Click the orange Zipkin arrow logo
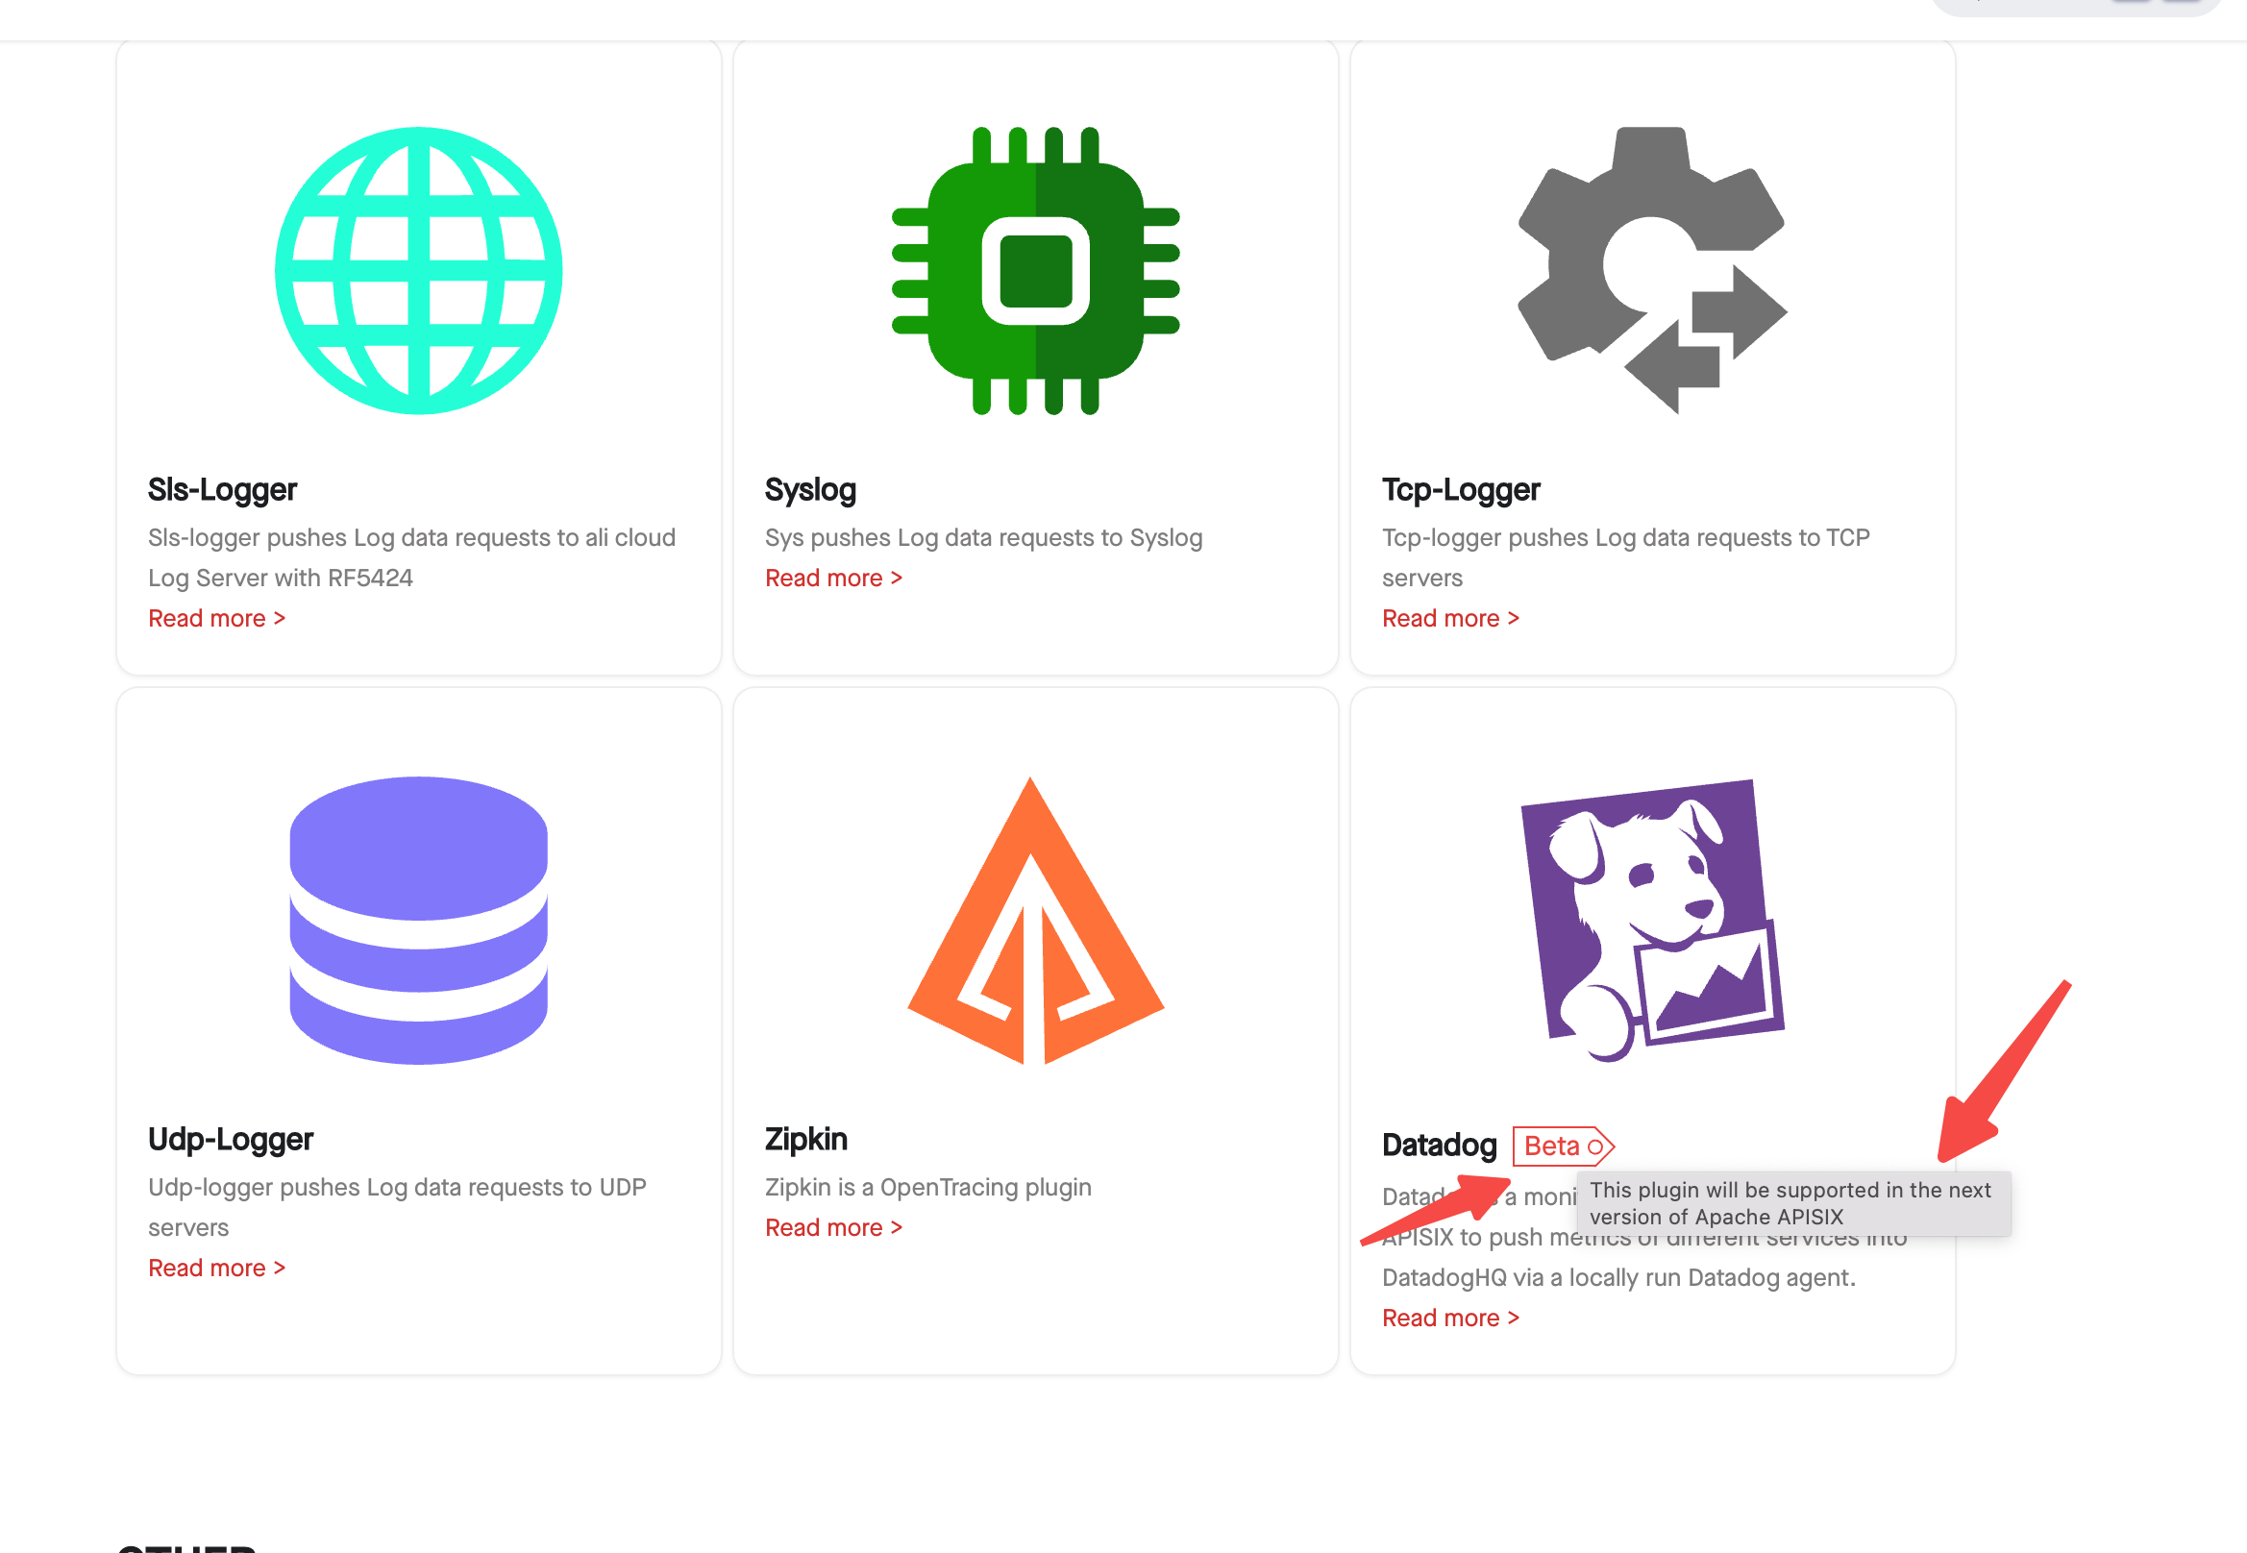Image resolution: width=2247 pixels, height=1553 pixels. click(1035, 920)
